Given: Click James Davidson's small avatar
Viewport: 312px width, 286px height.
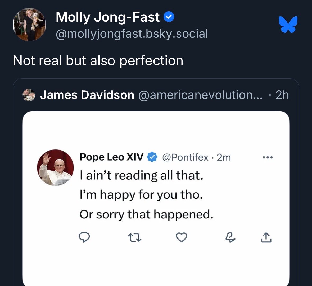Looking at the screenshot, I should click(29, 95).
